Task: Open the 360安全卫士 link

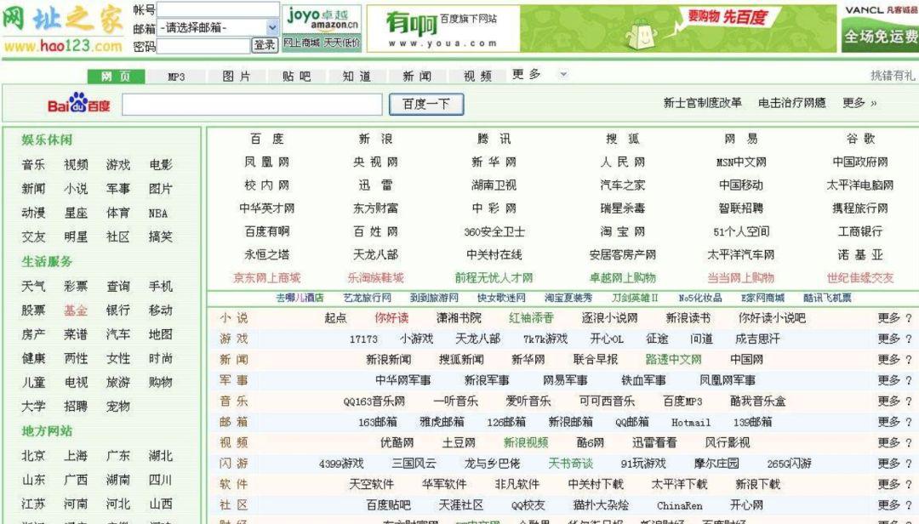Action: 494,231
